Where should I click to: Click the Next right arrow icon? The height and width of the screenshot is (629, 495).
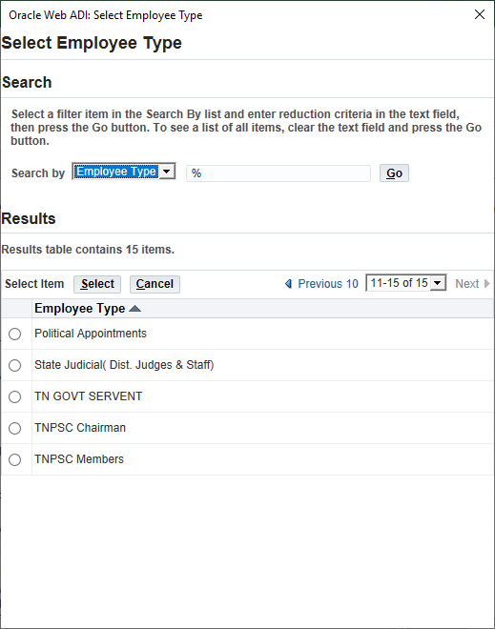tap(487, 284)
